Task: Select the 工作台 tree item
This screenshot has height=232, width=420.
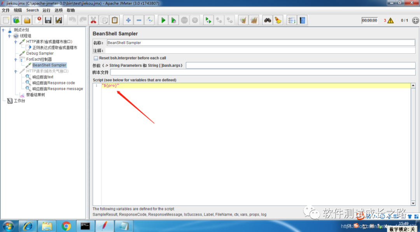Action: click(19, 101)
